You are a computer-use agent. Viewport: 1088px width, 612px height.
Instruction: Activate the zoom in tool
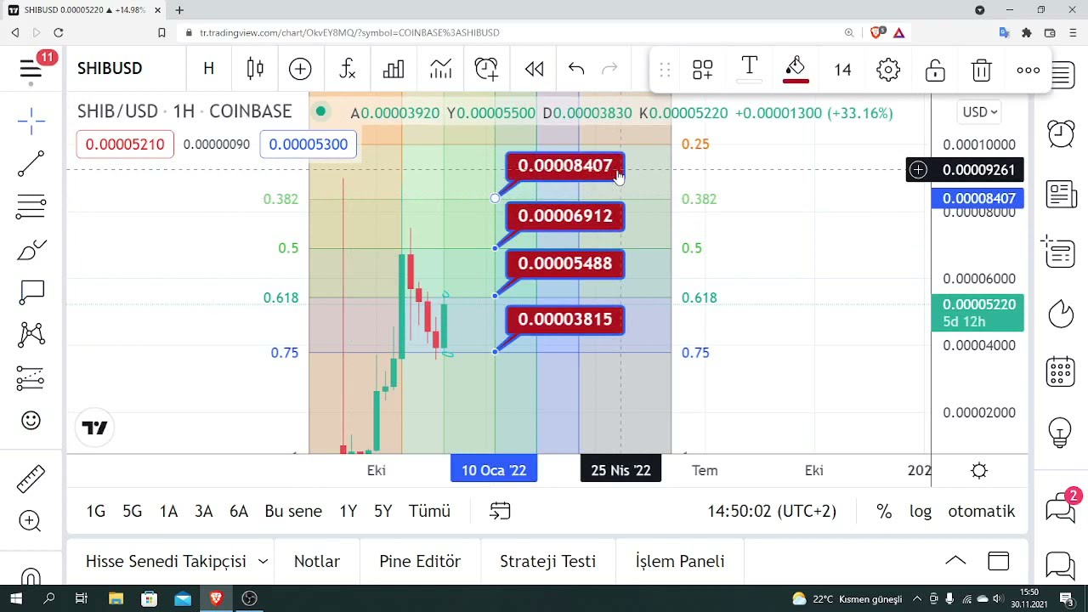coord(31,521)
